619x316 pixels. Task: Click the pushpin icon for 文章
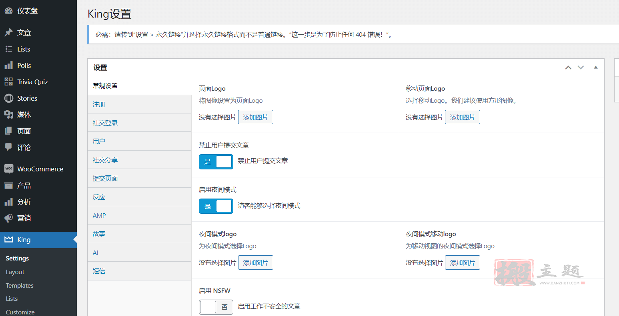(8, 33)
